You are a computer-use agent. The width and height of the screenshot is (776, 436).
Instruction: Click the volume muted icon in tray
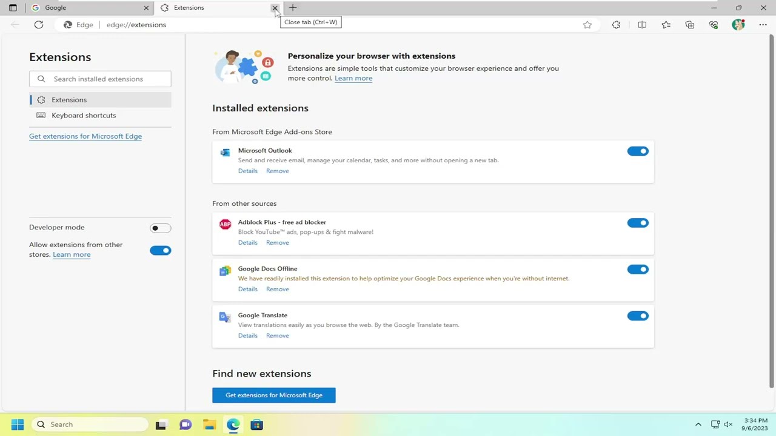728,424
